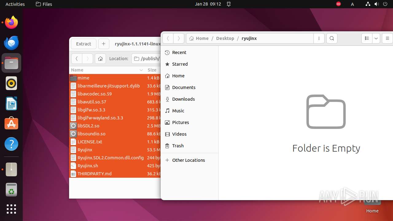Sort archive entries by Size column
Viewport: 393px width, 221px height.
point(153,70)
